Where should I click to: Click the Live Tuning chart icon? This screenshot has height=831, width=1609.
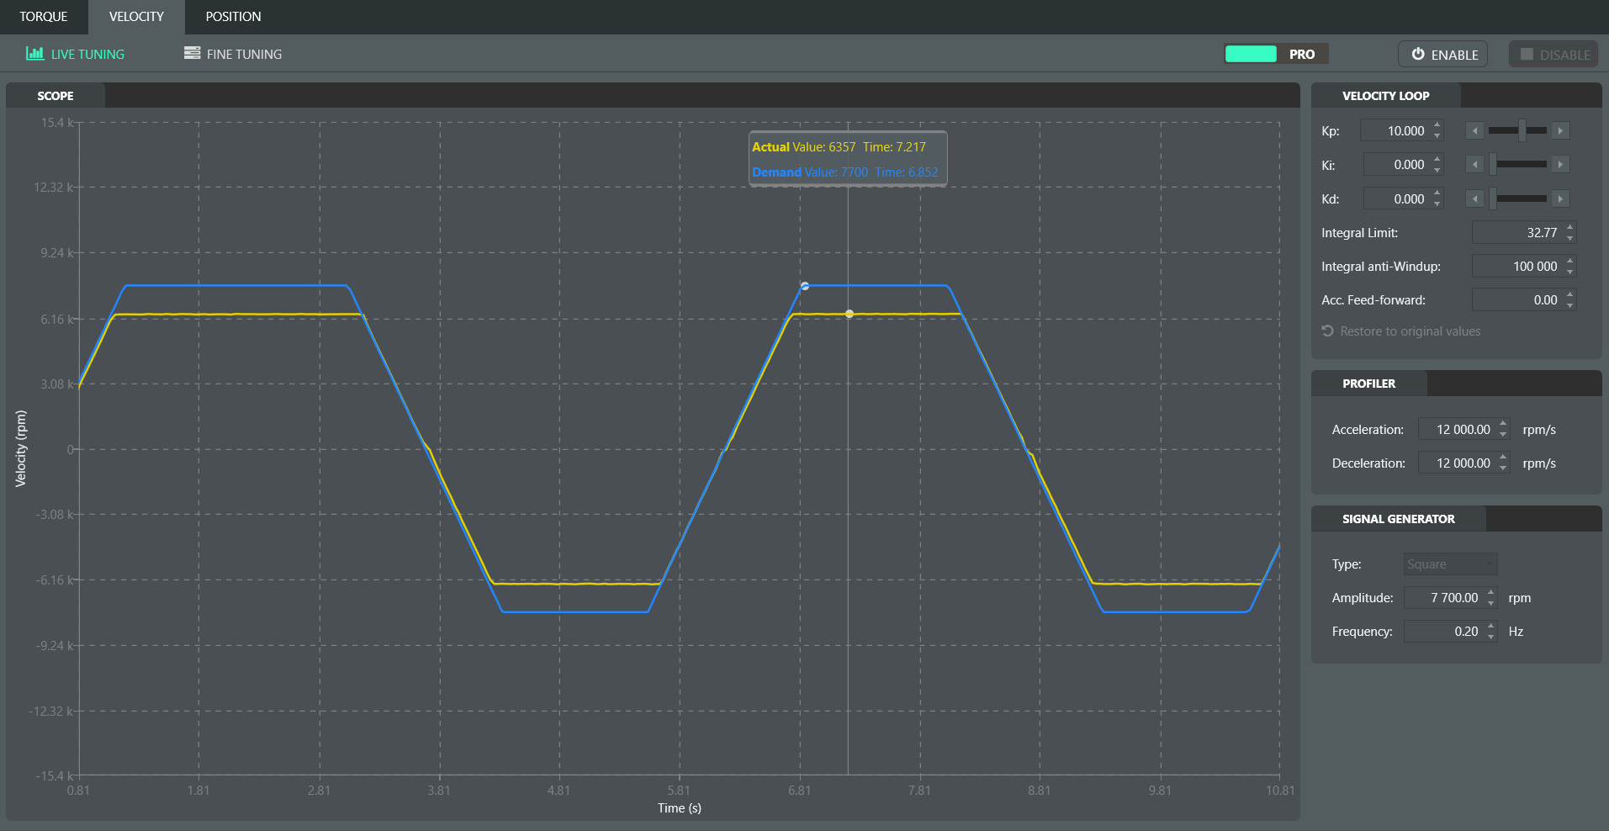click(34, 54)
